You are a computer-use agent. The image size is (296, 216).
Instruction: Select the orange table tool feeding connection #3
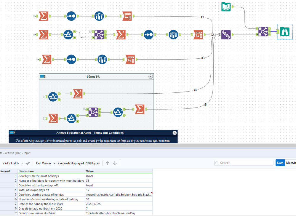point(130,59)
